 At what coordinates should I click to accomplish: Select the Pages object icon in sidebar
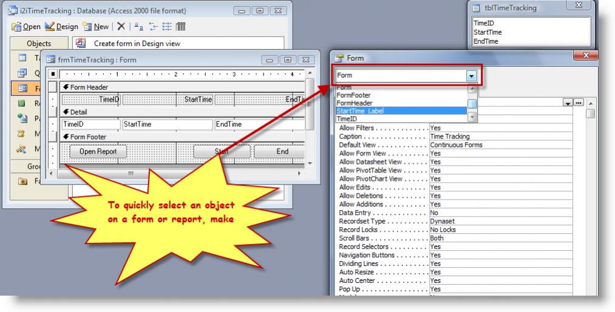tap(22, 118)
